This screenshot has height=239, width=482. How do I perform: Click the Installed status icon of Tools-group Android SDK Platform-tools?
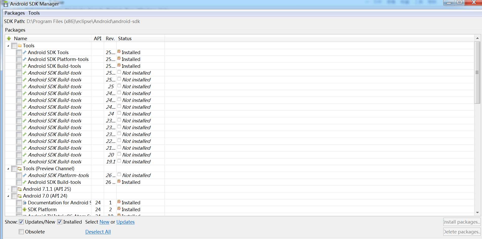click(x=119, y=58)
